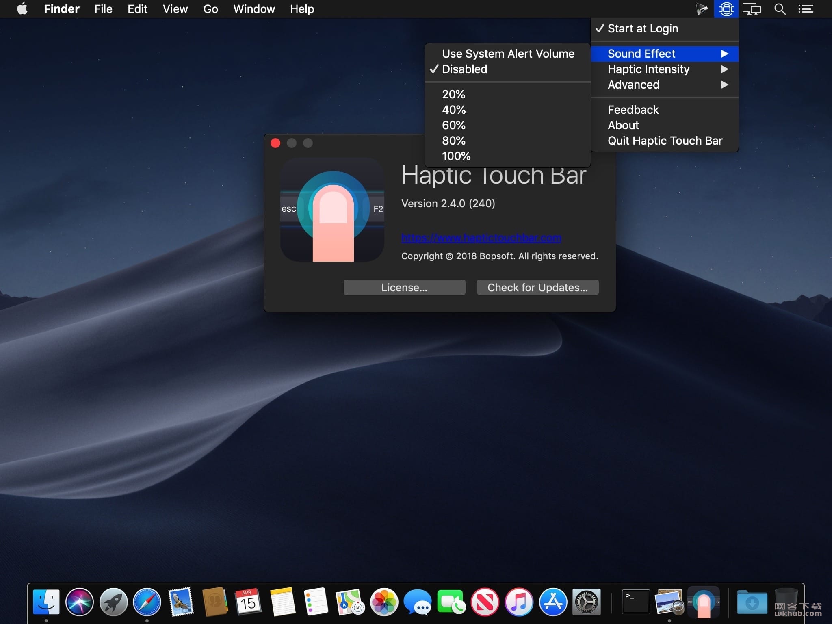This screenshot has height=624, width=832.
Task: Open the Go menu
Action: [210, 9]
